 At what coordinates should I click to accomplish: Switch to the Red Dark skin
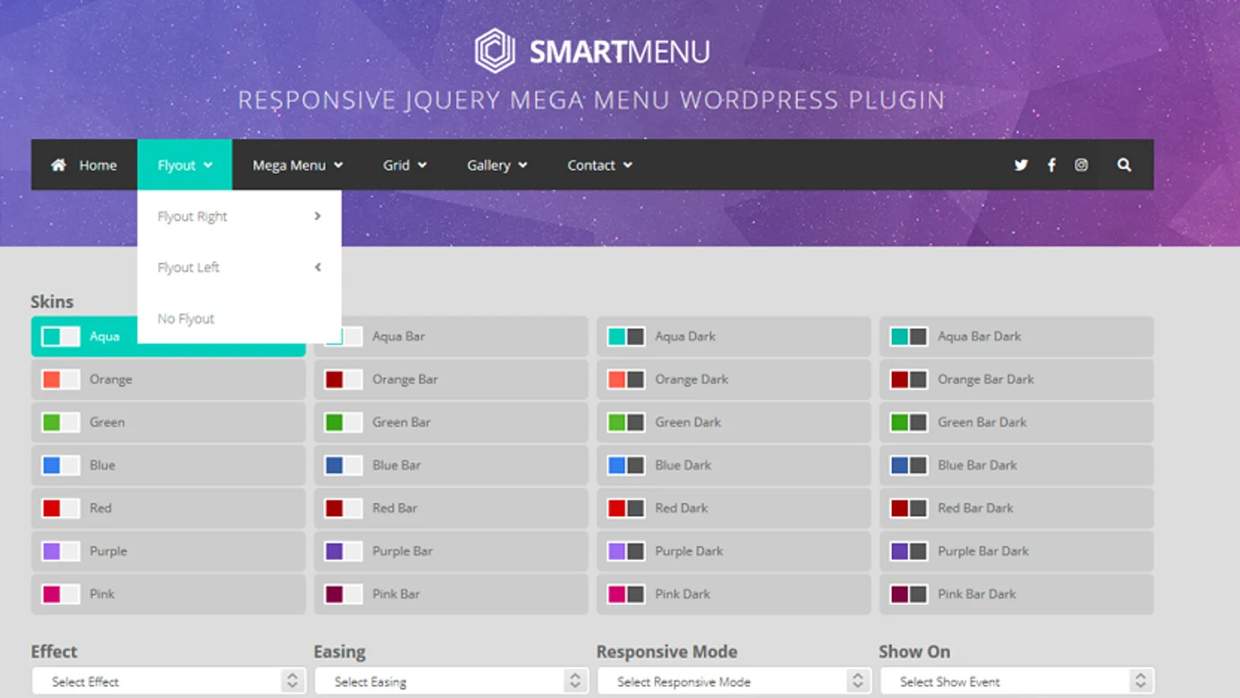[x=734, y=508]
